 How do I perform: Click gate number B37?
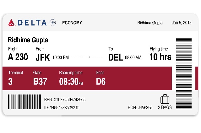click(x=40, y=81)
